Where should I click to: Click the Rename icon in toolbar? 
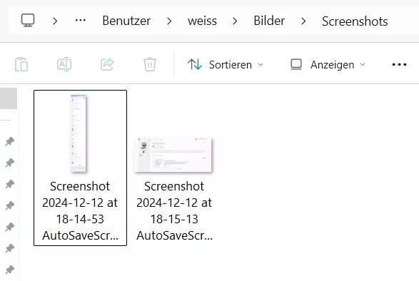(64, 64)
